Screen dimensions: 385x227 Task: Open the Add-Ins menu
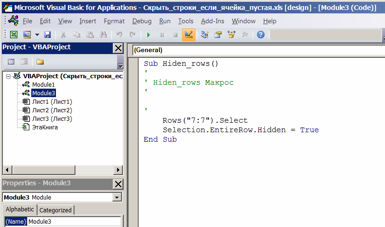click(x=212, y=21)
